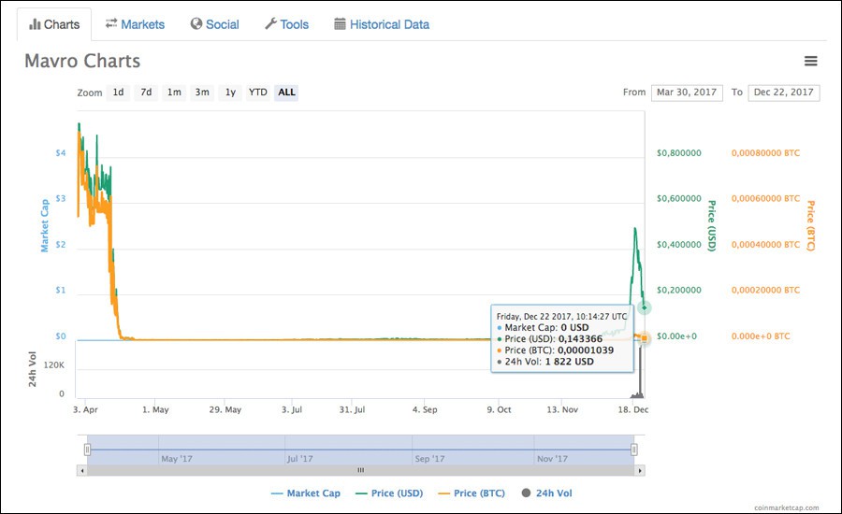The height and width of the screenshot is (514, 842).
Task: Open the Tools tab
Action: click(286, 24)
